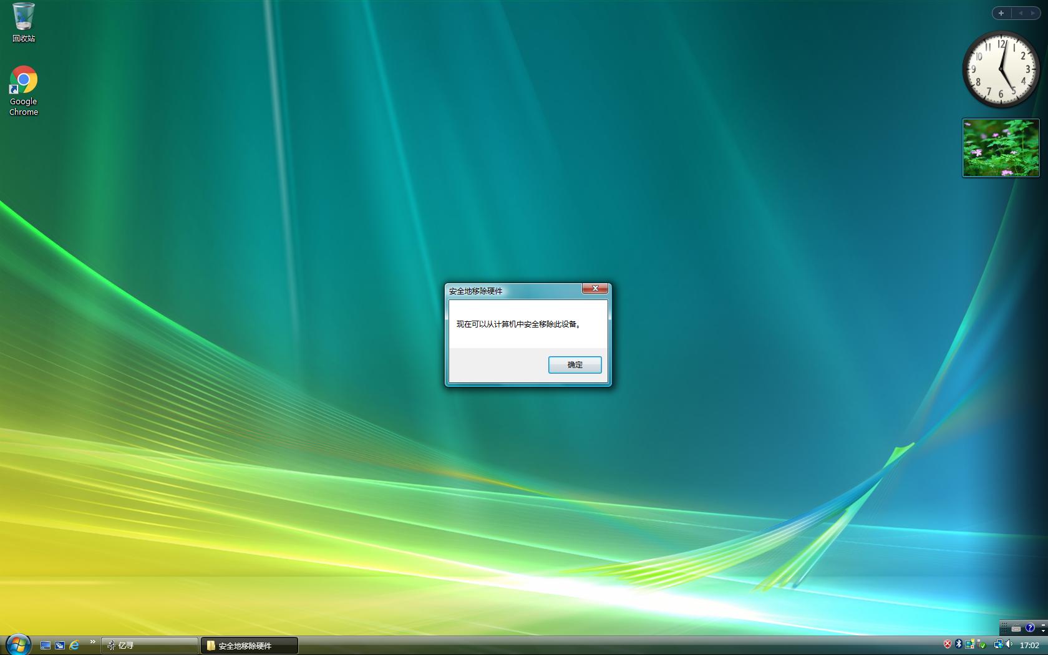Click the Switch between windows quick launch icon
The height and width of the screenshot is (655, 1048).
(60, 646)
